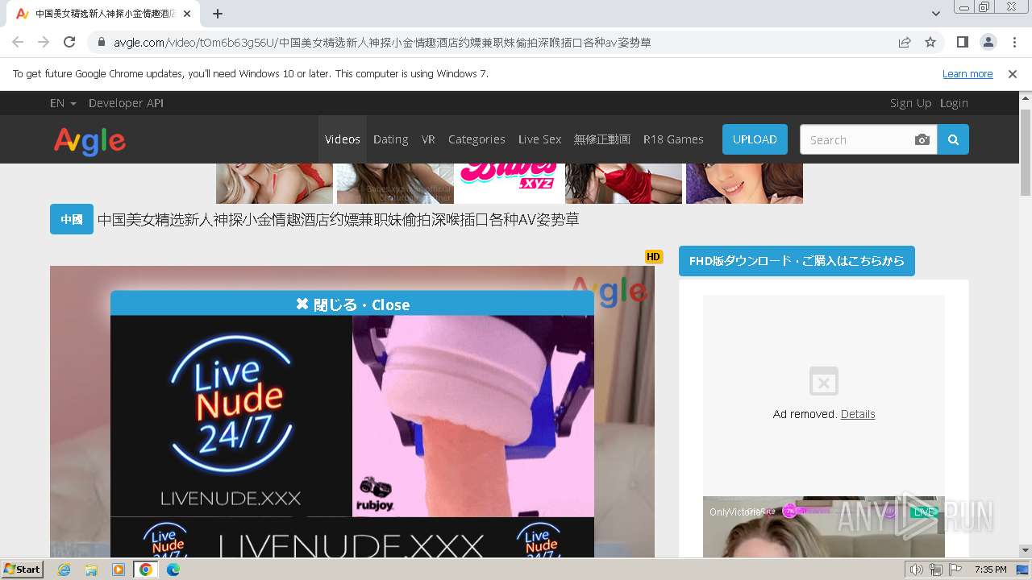Select the Videos menu item

pyautogui.click(x=343, y=139)
